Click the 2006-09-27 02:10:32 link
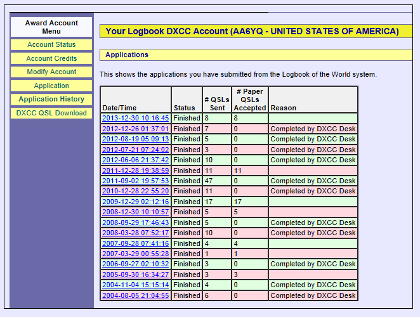This screenshot has height=317, width=420. click(x=136, y=264)
